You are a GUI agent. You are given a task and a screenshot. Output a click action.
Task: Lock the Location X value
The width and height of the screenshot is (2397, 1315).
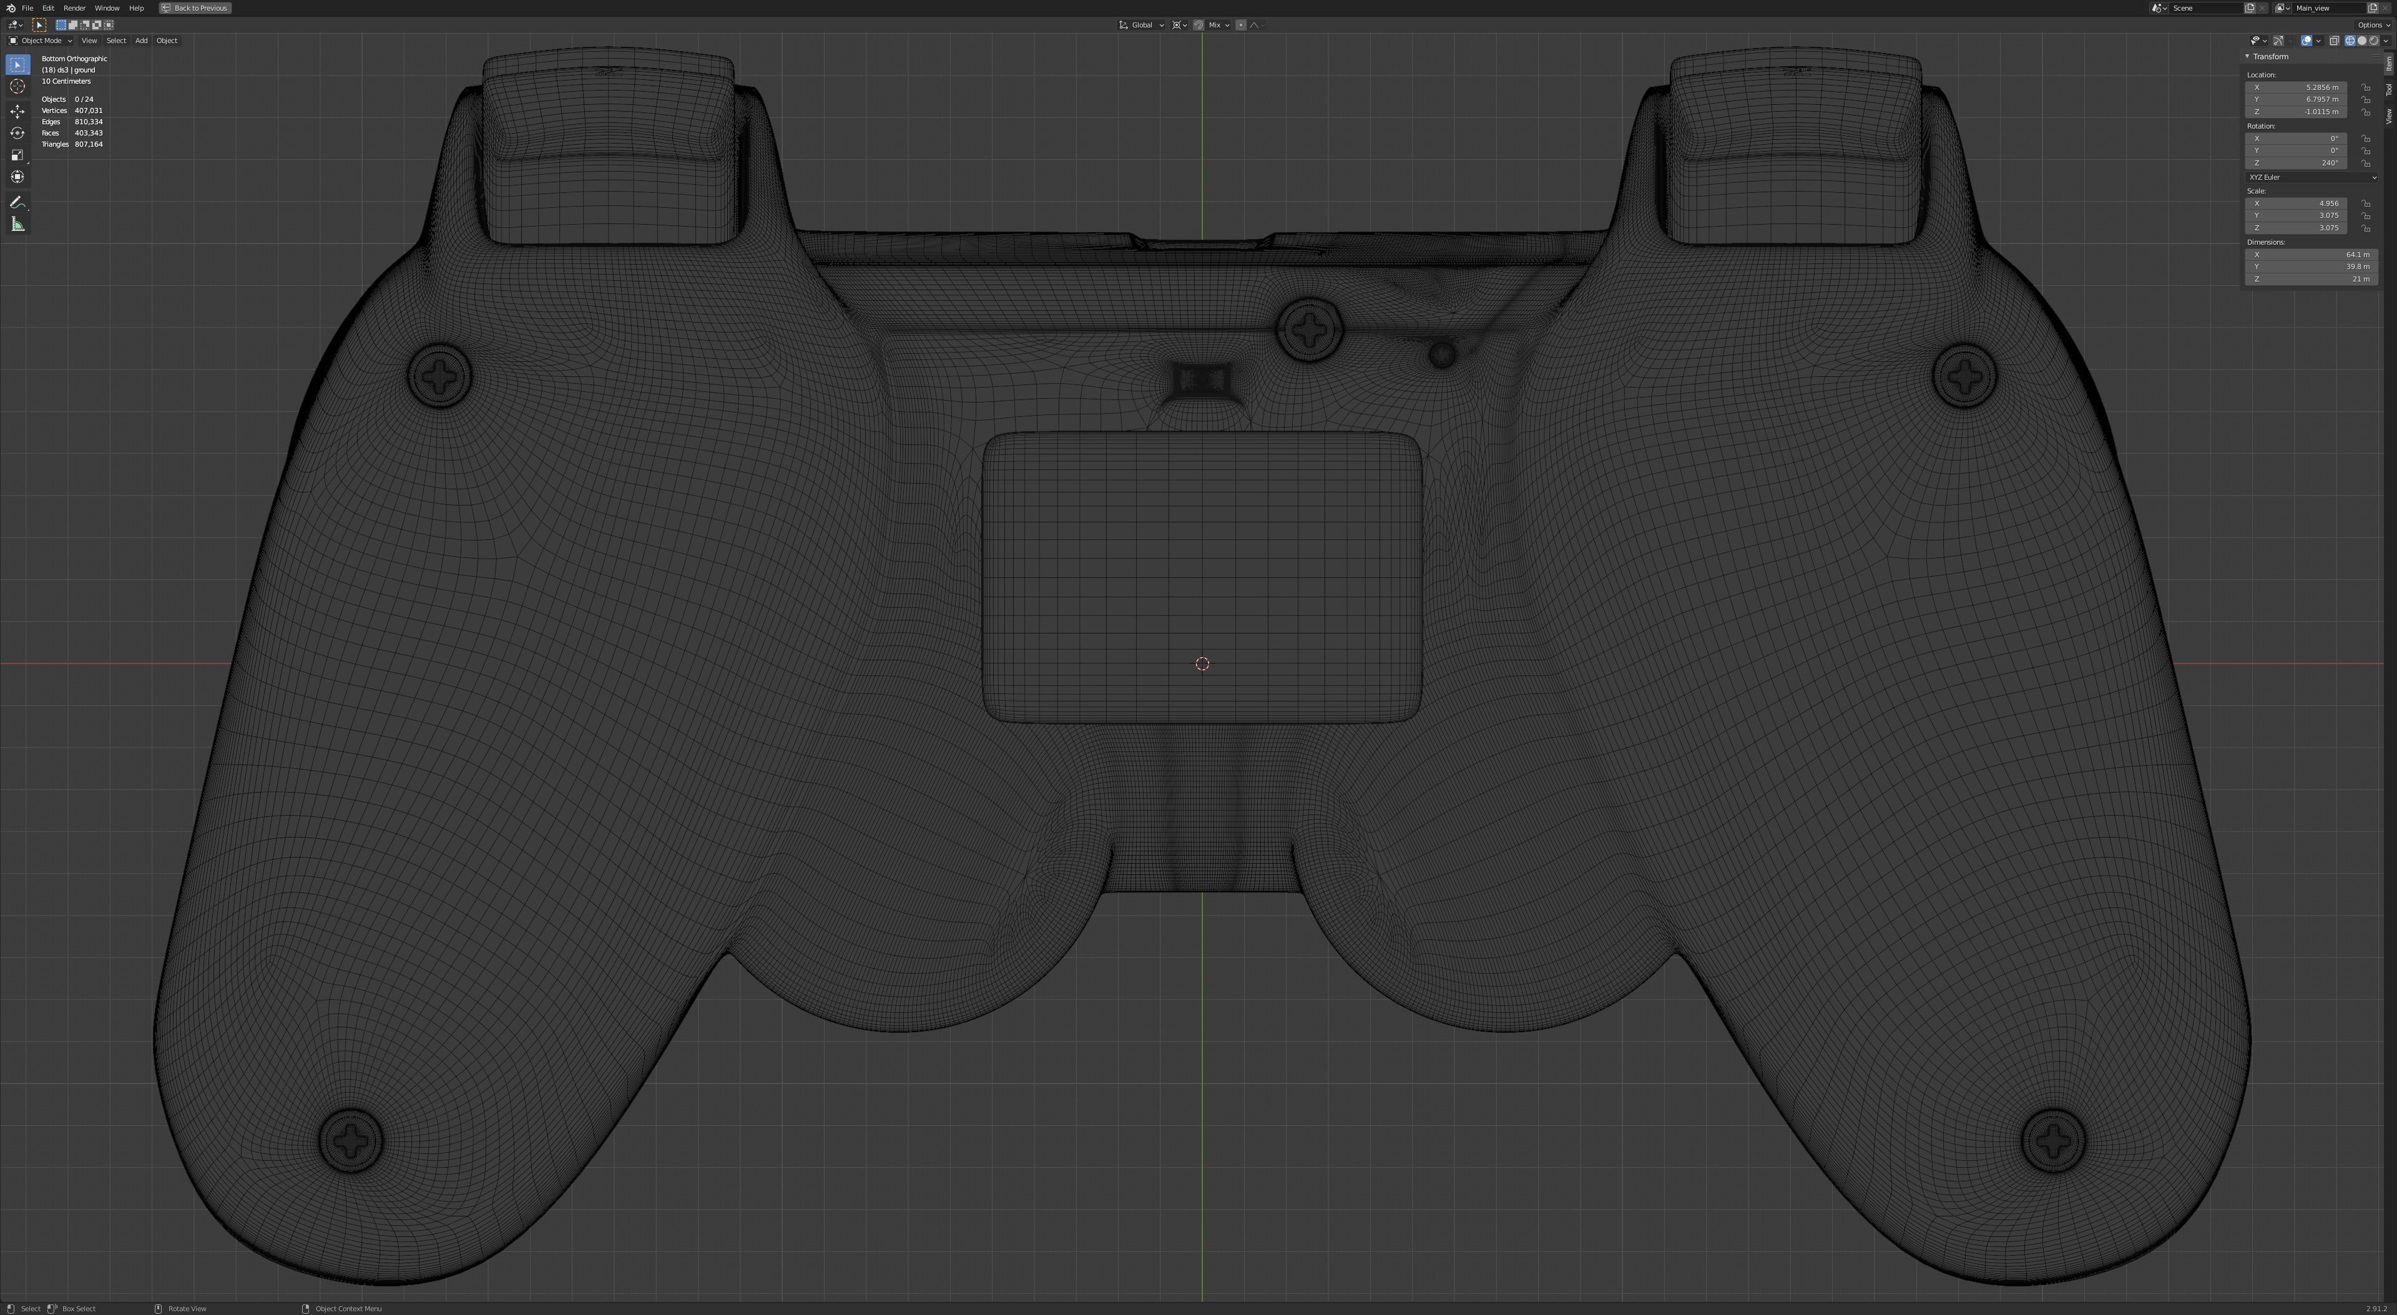tap(2365, 87)
